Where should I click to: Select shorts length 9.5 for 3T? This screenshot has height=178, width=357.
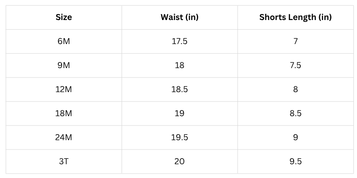pos(295,162)
